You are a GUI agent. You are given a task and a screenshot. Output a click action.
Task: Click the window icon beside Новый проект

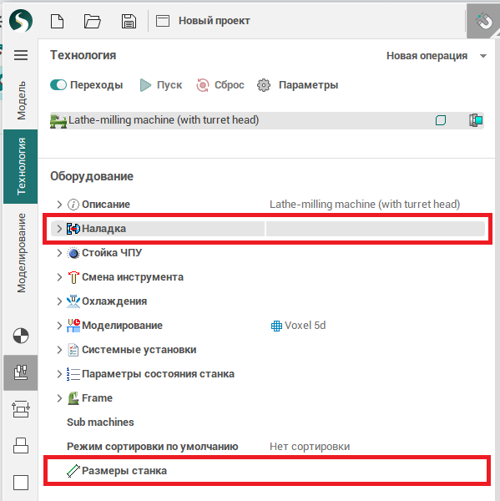(163, 21)
